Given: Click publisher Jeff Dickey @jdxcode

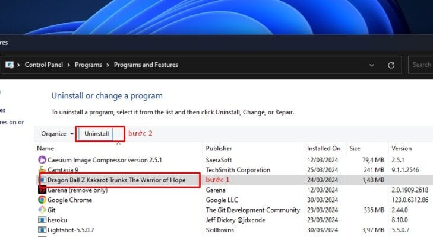Looking at the screenshot, I should click(x=236, y=220).
